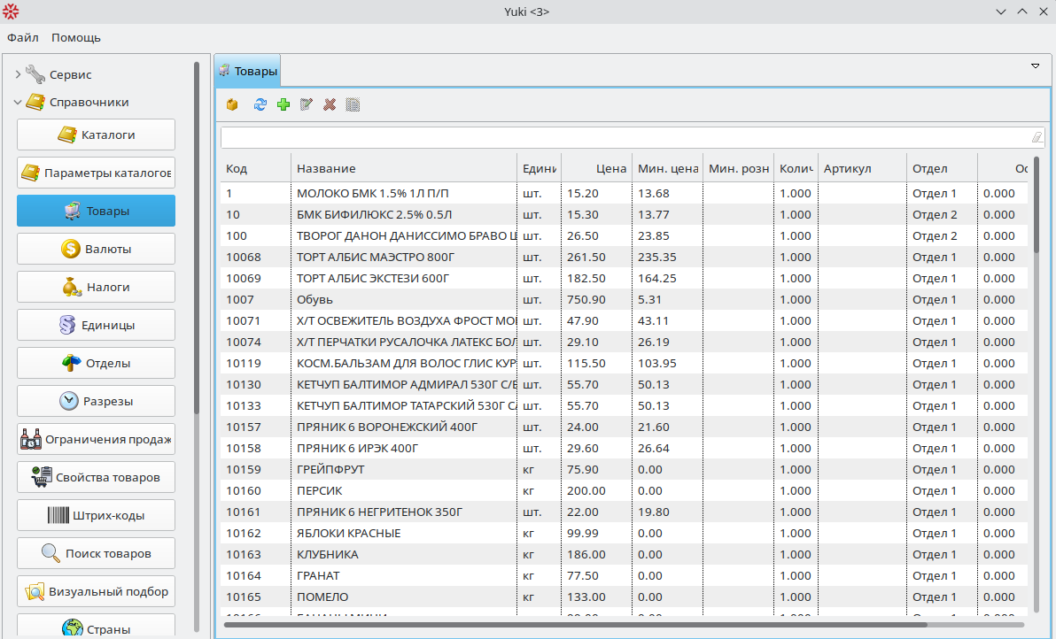Clear the search field using eraser icon

[1037, 137]
